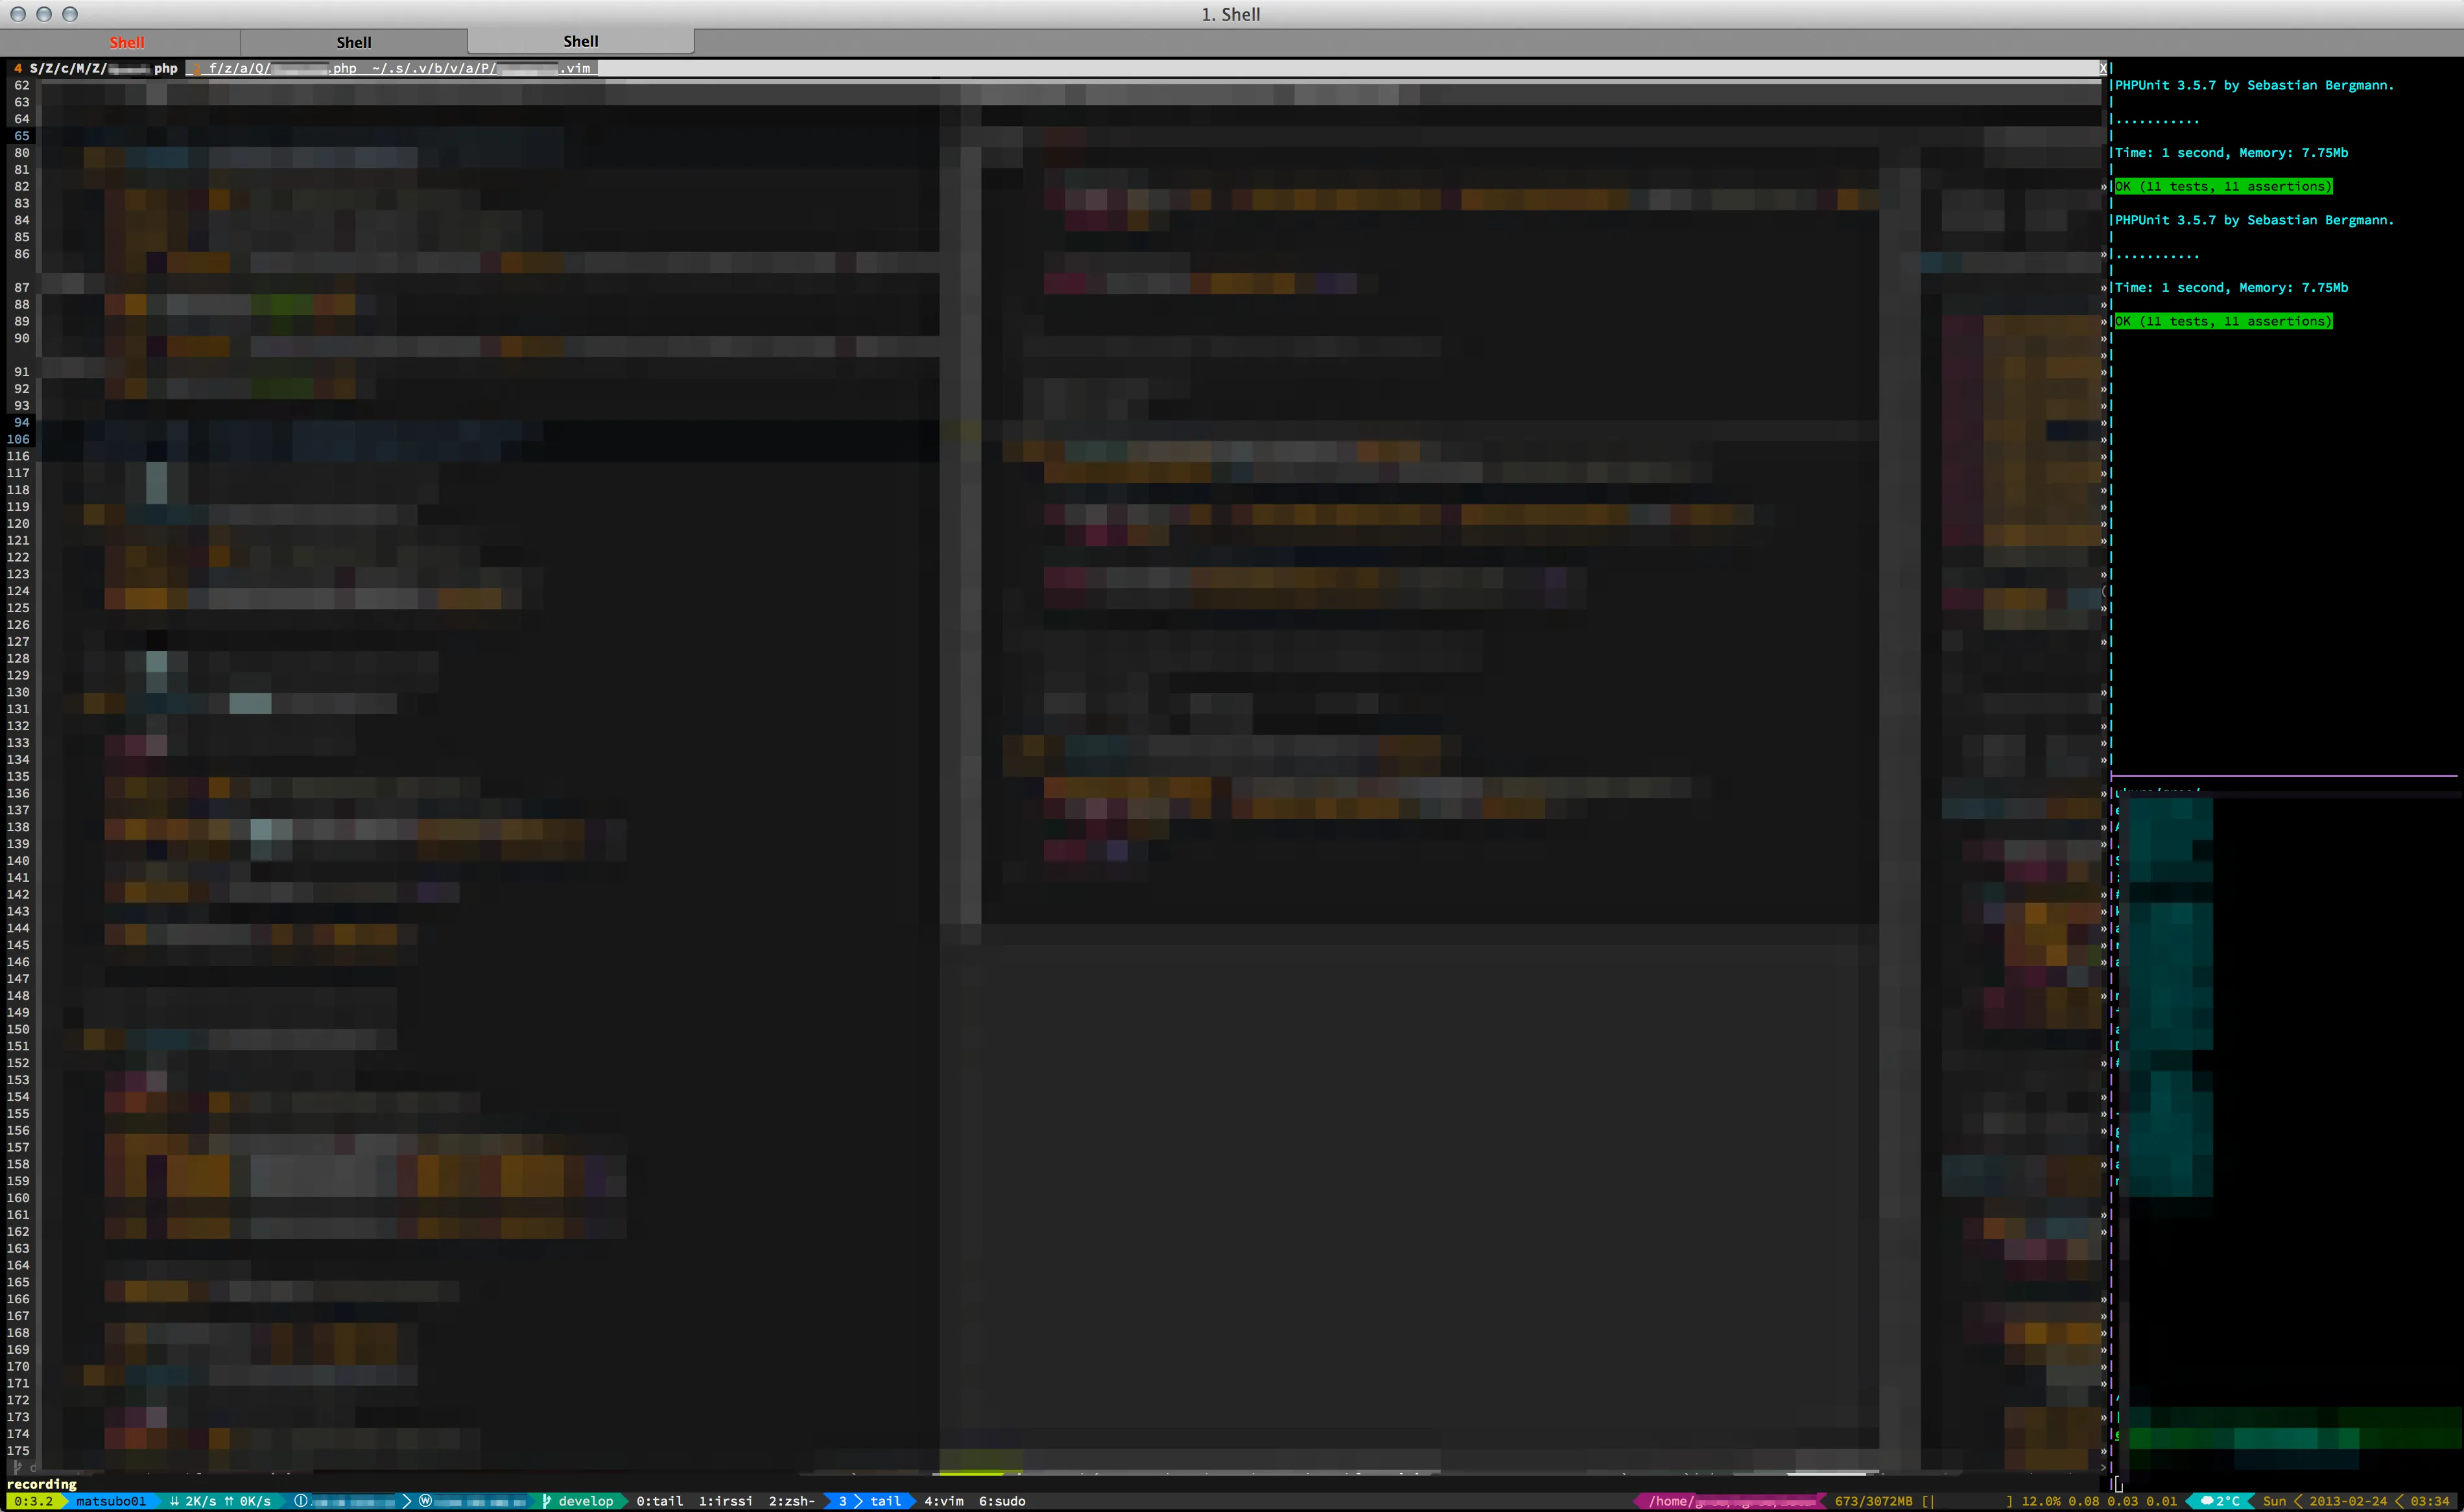
Task: Click the matsubo01 hostname segment
Action: (110, 1501)
